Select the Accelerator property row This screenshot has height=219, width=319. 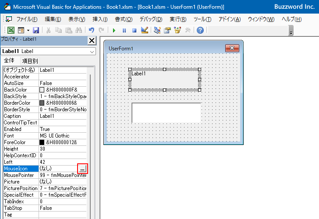click(x=45, y=77)
